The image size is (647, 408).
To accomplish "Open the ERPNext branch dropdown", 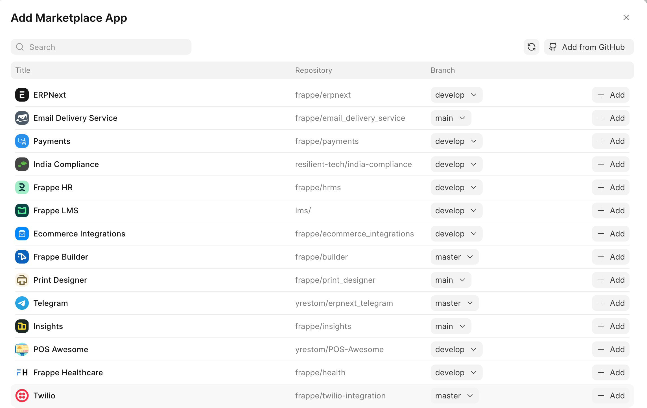I will pos(456,95).
